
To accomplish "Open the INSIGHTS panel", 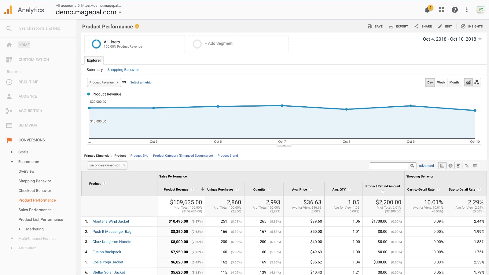I will (472, 27).
